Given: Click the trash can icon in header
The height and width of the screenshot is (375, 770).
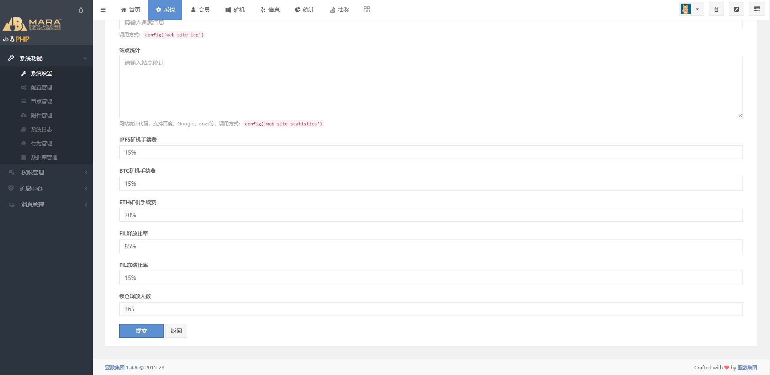Looking at the screenshot, I should pyautogui.click(x=716, y=9).
